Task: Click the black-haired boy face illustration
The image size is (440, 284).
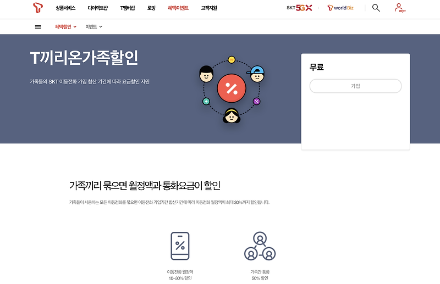Action: 206,74
